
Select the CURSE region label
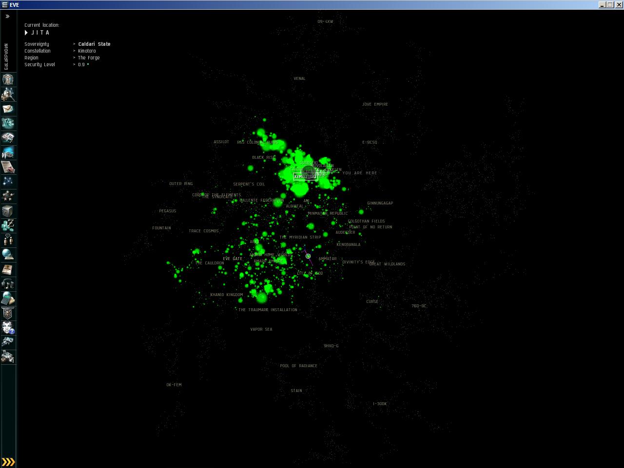(x=372, y=301)
